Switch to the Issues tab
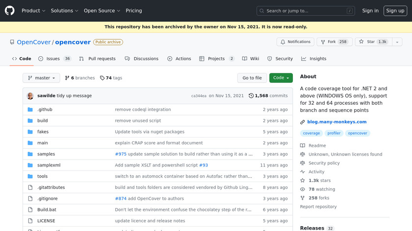 54,59
